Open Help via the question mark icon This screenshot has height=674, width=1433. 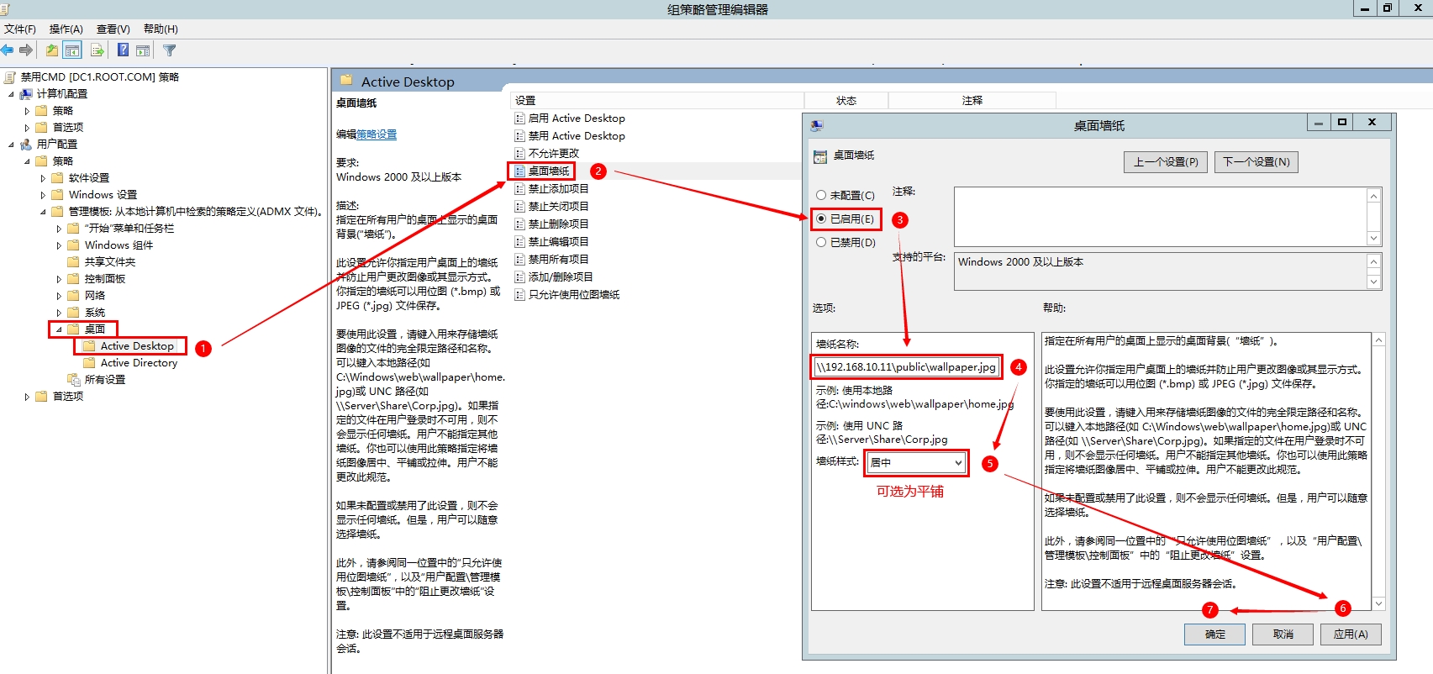(x=123, y=50)
